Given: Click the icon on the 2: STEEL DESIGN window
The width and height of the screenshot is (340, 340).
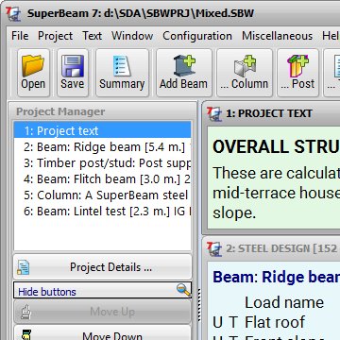Looking at the screenshot, I should pyautogui.click(x=215, y=249).
